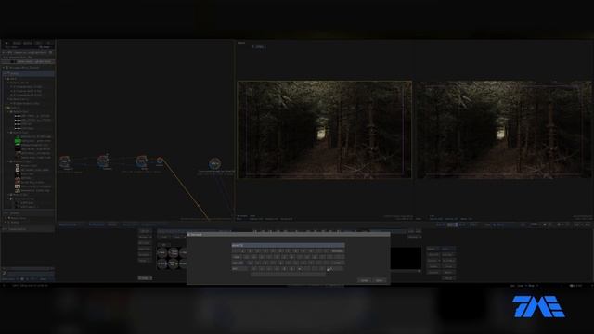Screen dimensions: 594x334
Task: Select the small node where the orange link starts
Action: point(160,161)
